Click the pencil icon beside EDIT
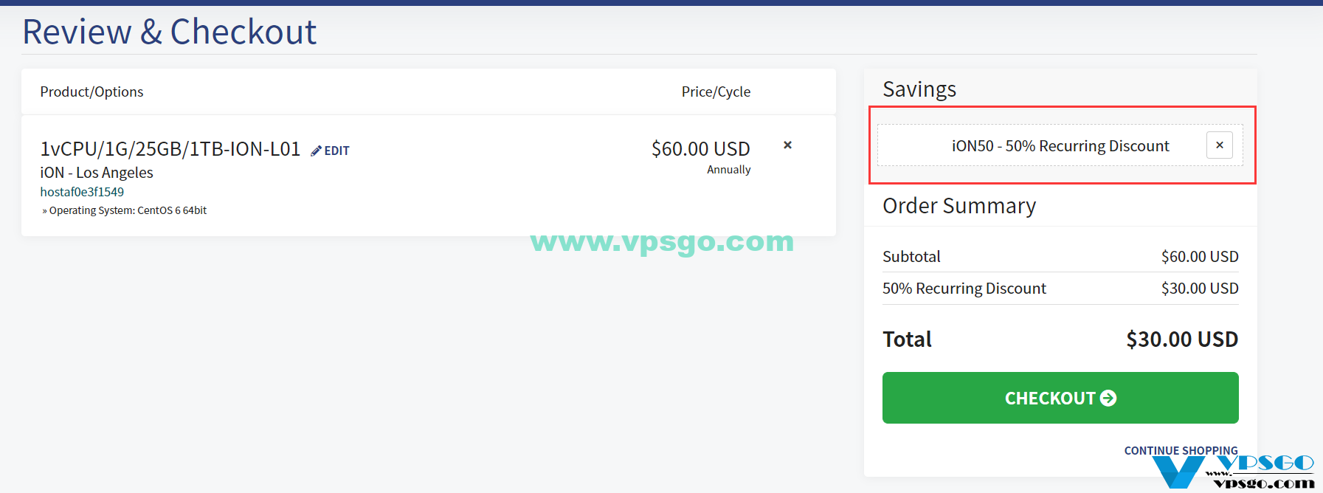Image resolution: width=1323 pixels, height=493 pixels. [x=316, y=151]
